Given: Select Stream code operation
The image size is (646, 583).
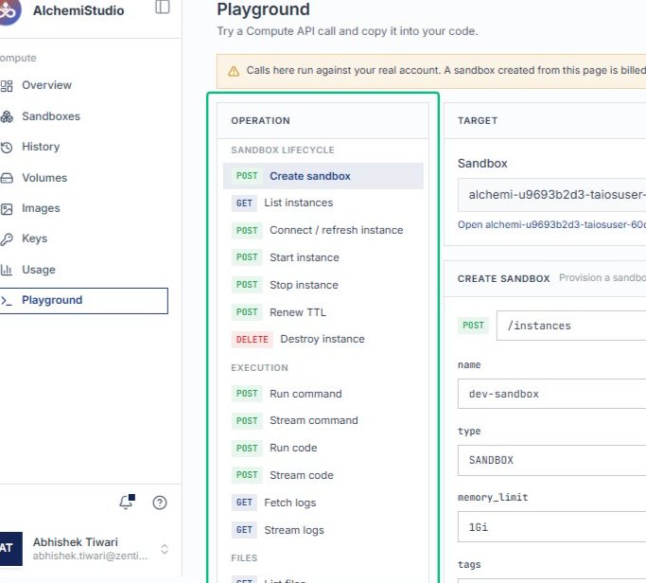Looking at the screenshot, I should pyautogui.click(x=323, y=475).
